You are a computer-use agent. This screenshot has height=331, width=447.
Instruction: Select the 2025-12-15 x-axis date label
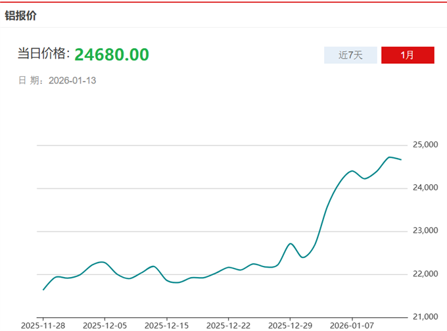tap(166, 325)
